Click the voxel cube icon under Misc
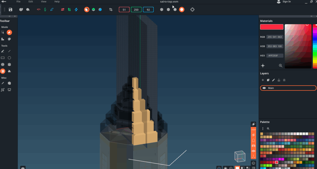The image size is (317, 169). (x=9, y=83)
